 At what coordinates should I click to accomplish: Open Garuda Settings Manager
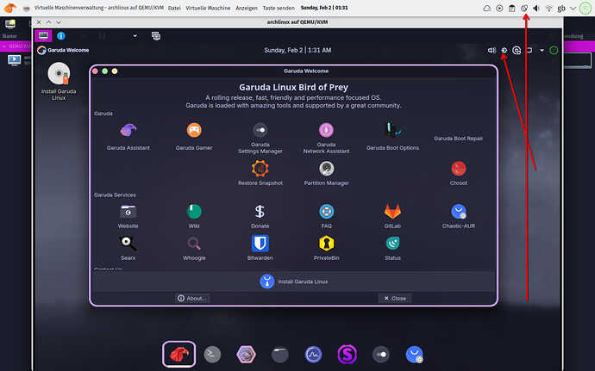(x=260, y=138)
